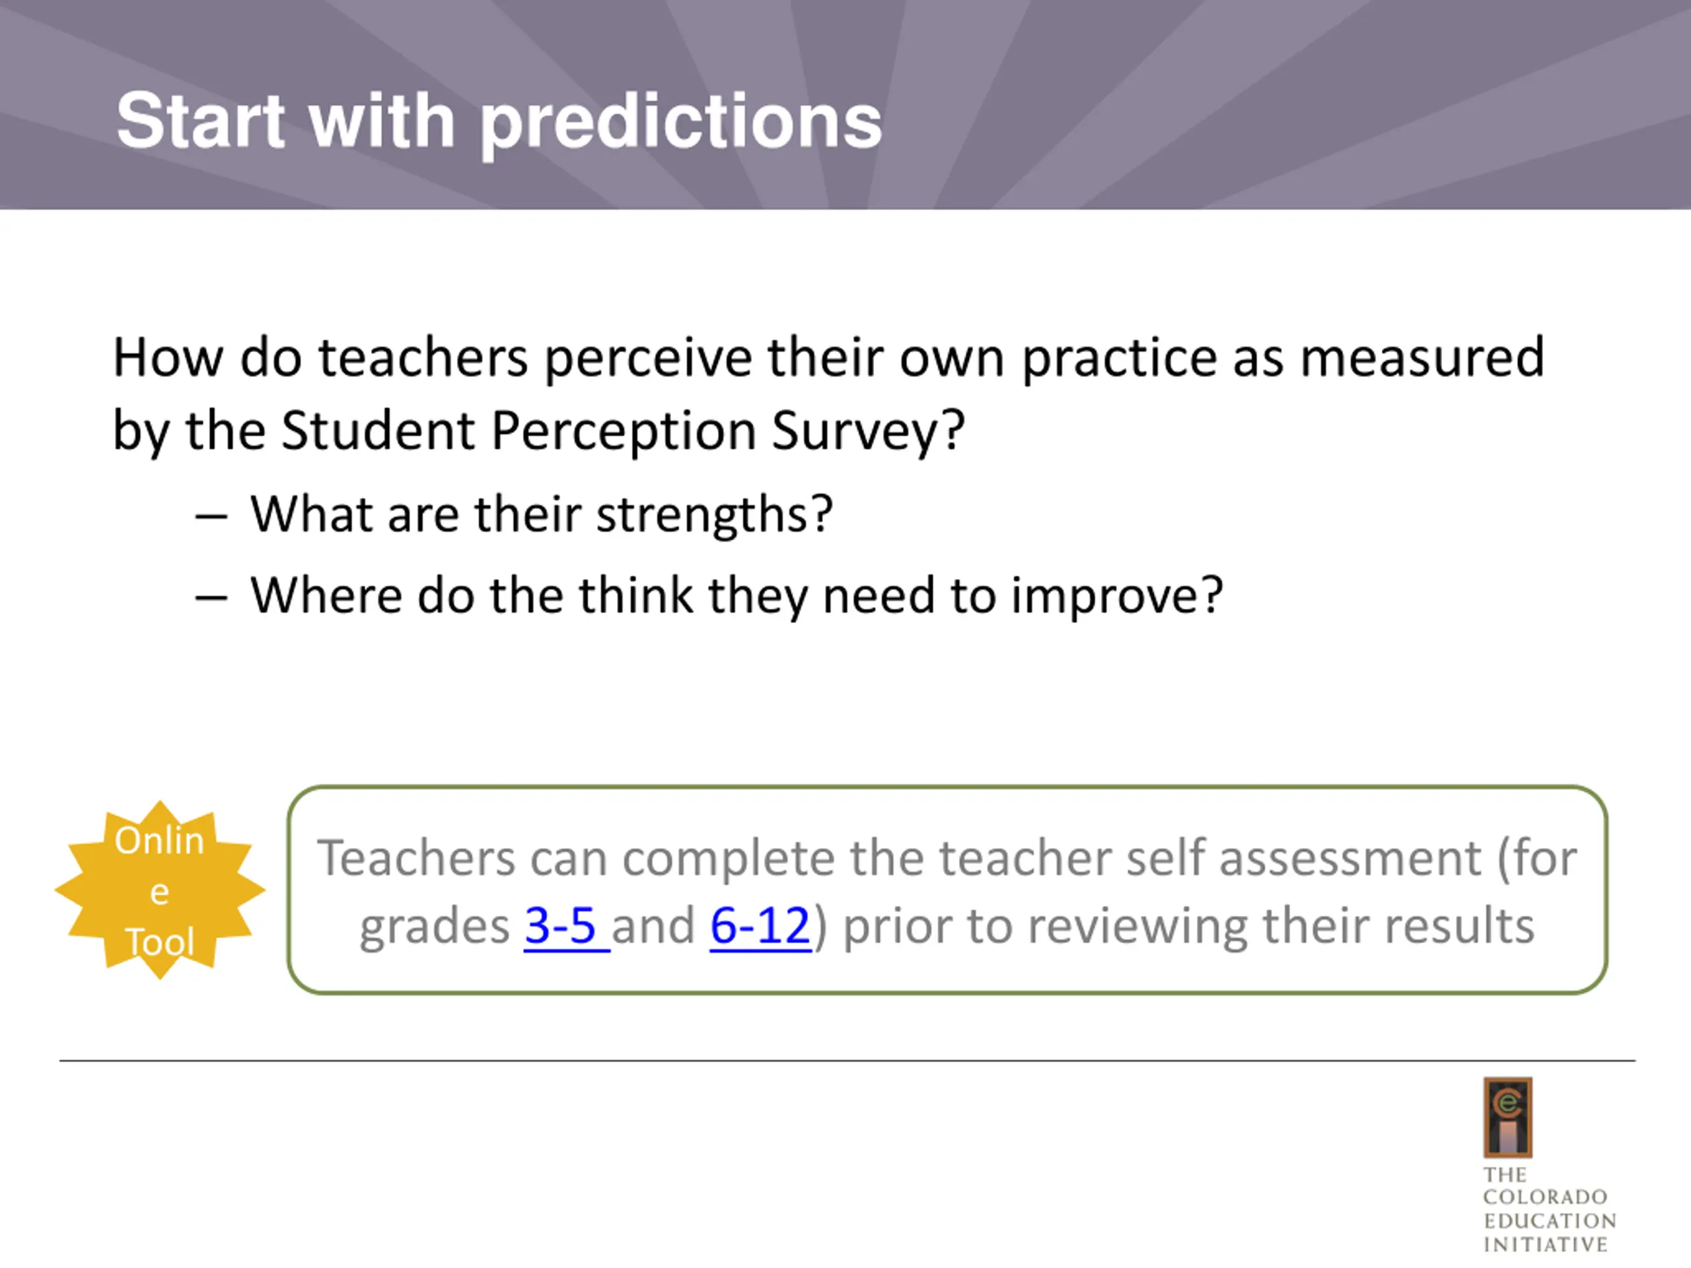Viewport: 1691px width, 1268px height.
Task: Select 'Where do the think they need to improve?' bullet
Action: [x=737, y=596]
